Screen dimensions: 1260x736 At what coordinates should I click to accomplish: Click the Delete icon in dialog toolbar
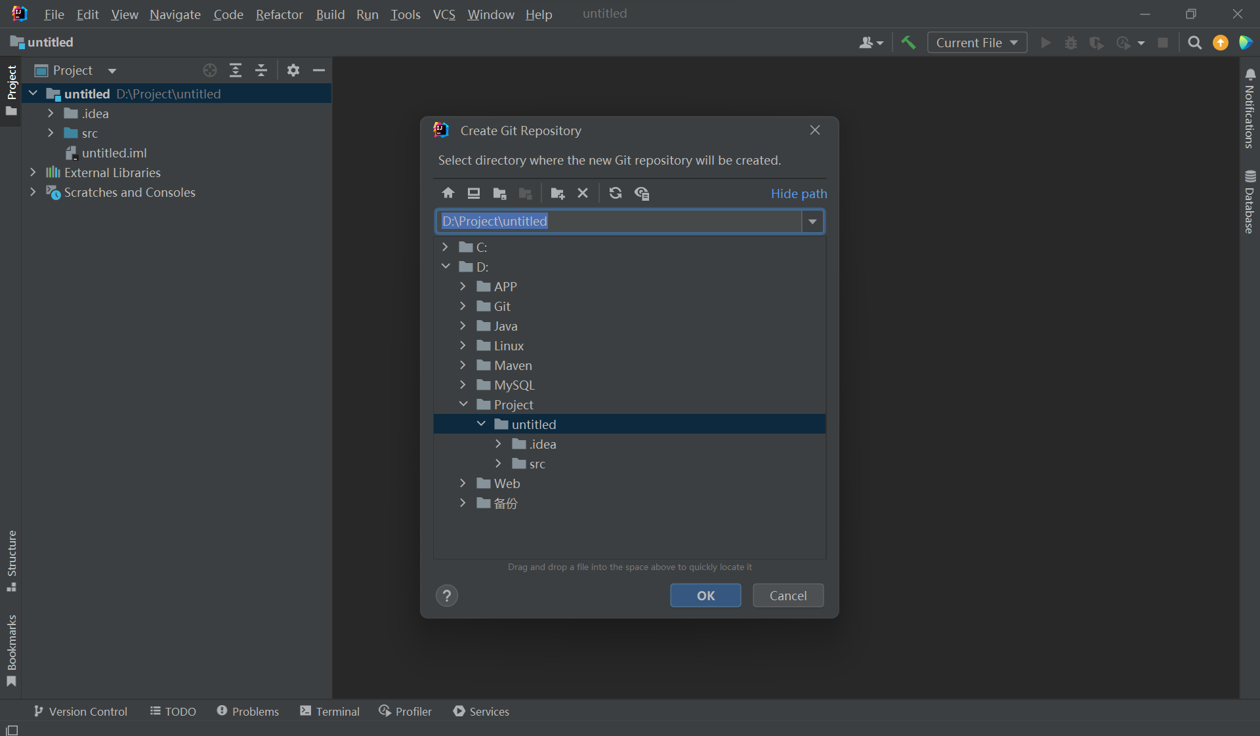tap(582, 193)
